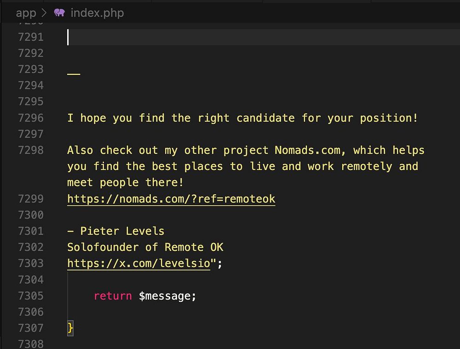This screenshot has height=349, width=460.
Task: Open the app folder breadcrumb
Action: pos(26,12)
